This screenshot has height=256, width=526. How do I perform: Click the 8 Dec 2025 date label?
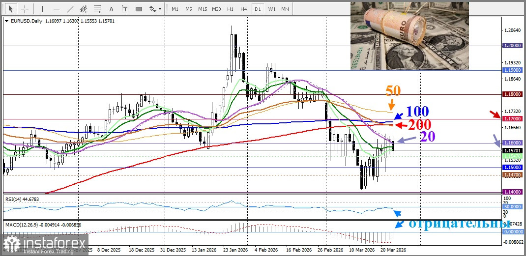coord(109,250)
